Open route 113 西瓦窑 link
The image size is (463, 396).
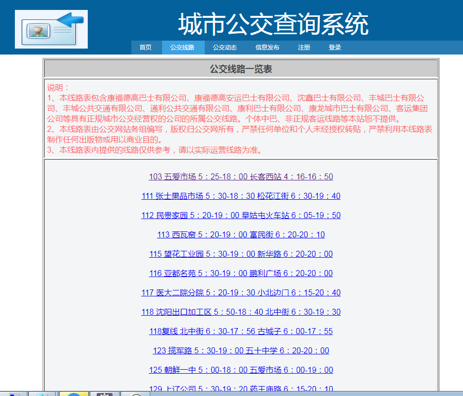[x=241, y=234]
